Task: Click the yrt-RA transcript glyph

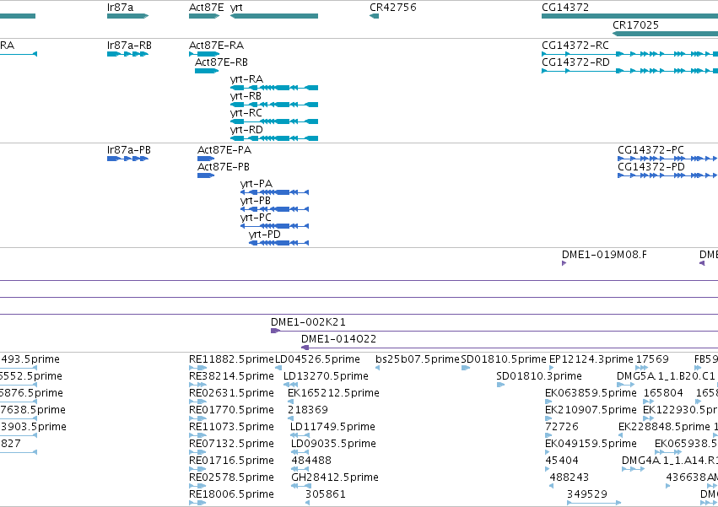Action: point(274,88)
